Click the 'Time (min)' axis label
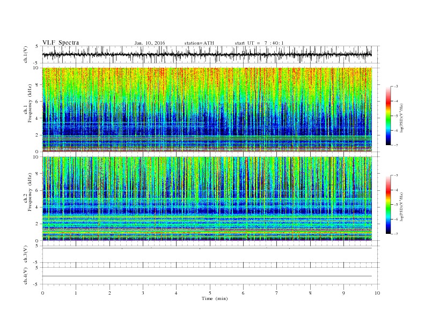Viewport: 425px width, 329px height. [215, 298]
